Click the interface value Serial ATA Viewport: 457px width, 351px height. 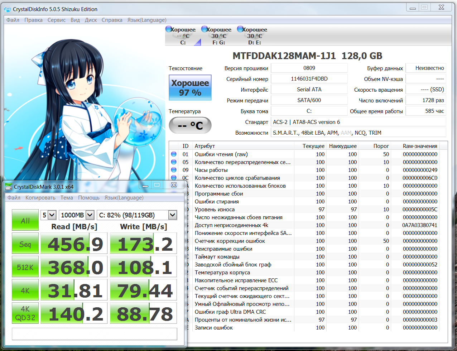tap(309, 90)
